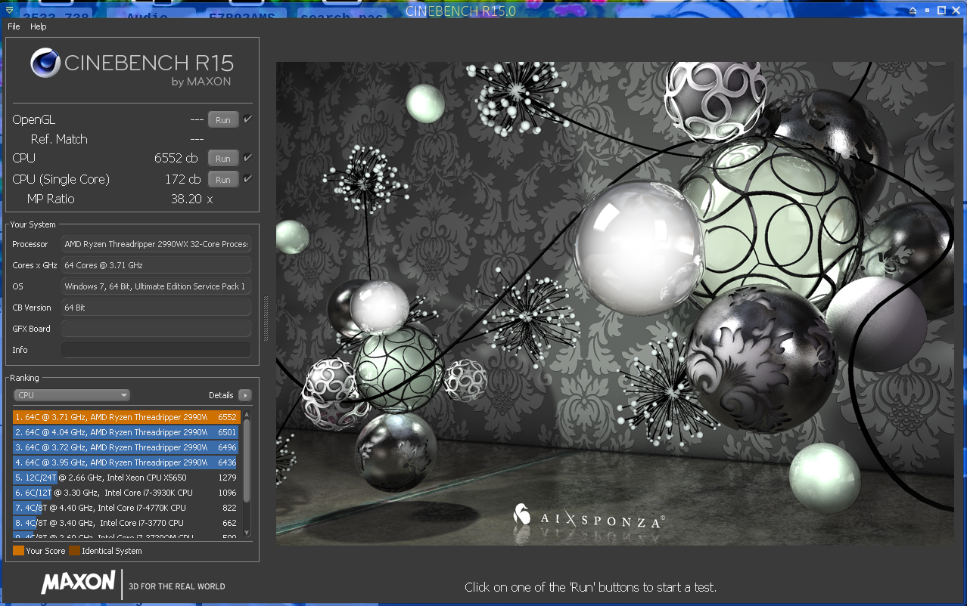967x606 pixels.
Task: Click the MAXON logo at bottom left
Action: click(x=79, y=583)
